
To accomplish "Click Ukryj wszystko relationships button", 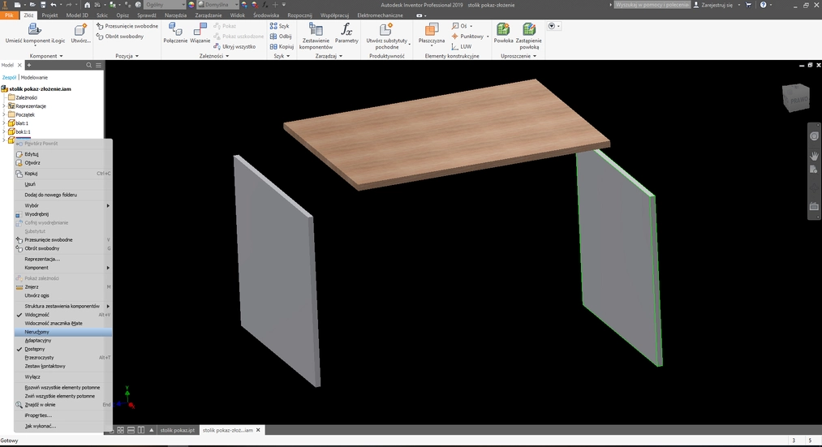I will coord(235,46).
